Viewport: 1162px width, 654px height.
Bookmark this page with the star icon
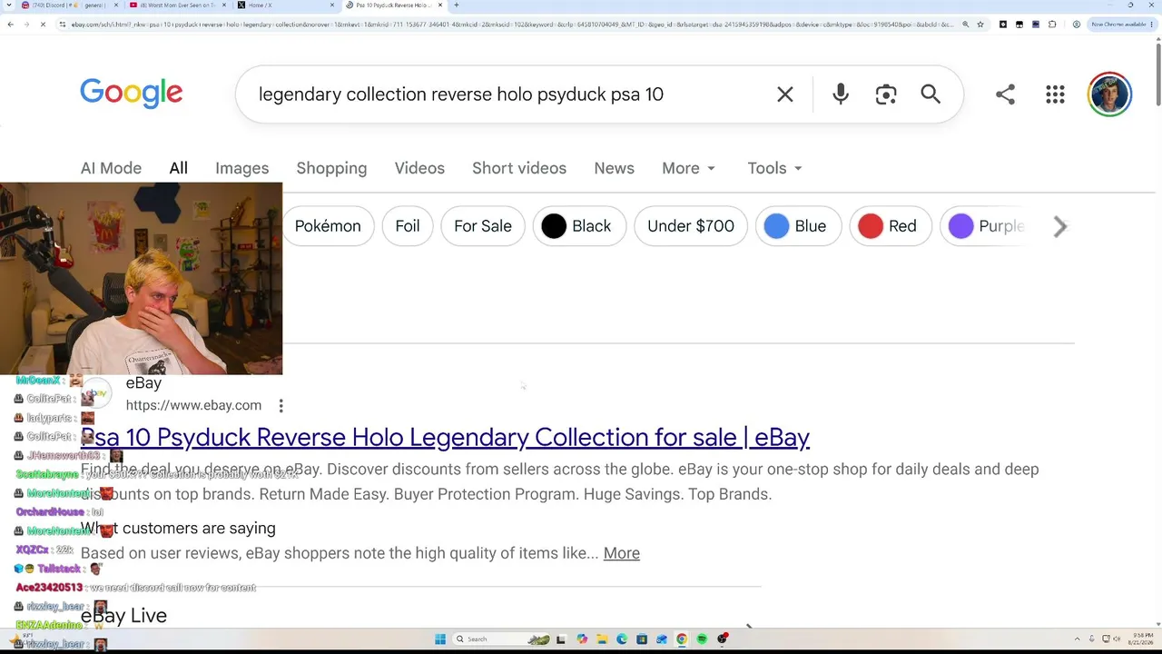click(x=980, y=25)
